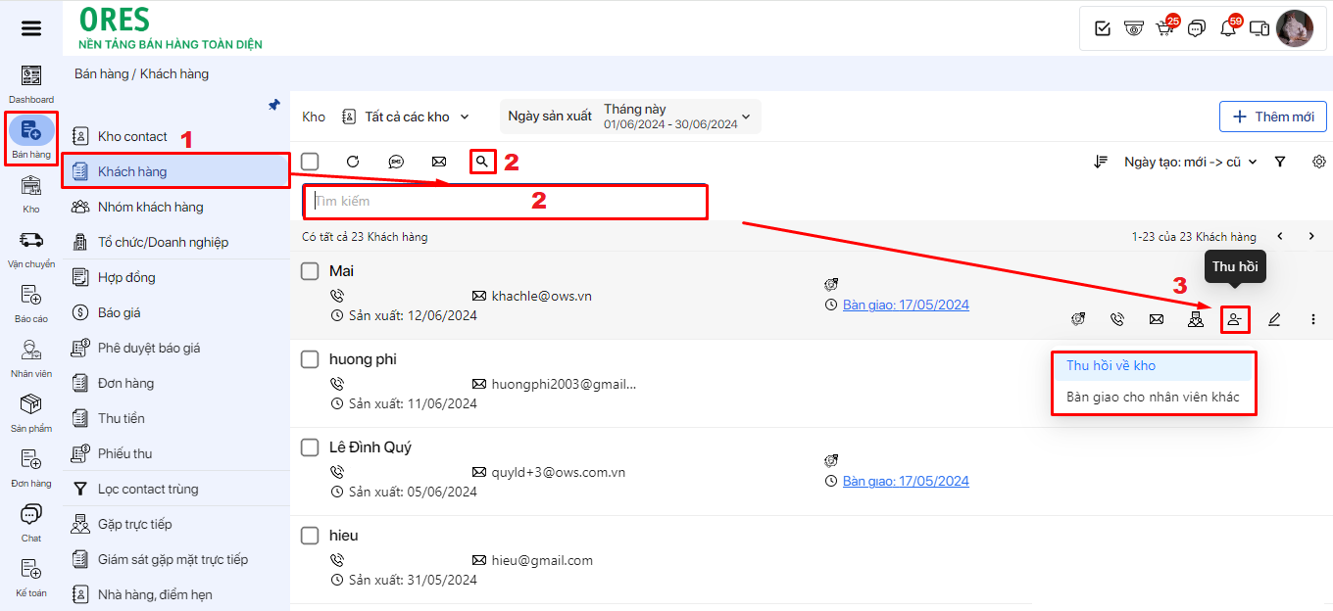
Task: Click the Thu hồi icon on Mai's row
Action: (1235, 319)
